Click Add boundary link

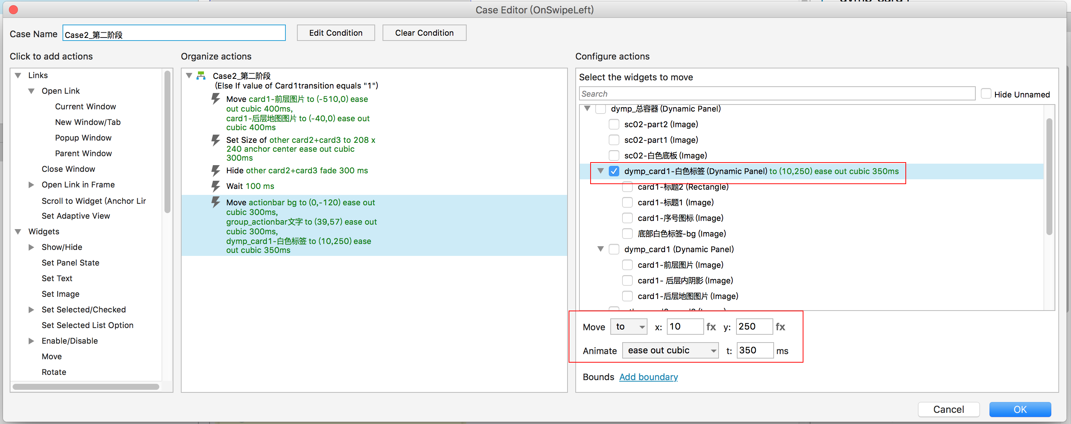pos(648,377)
